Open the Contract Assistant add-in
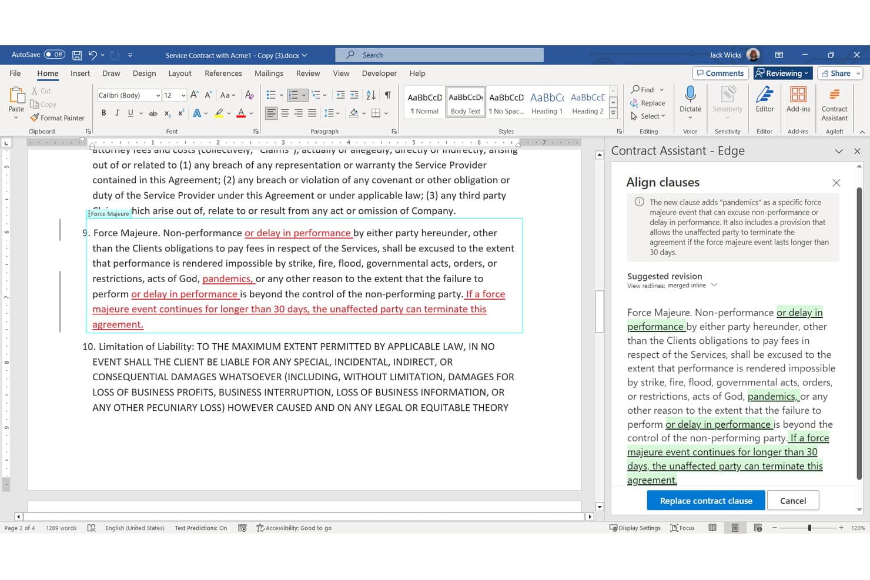The image size is (870, 580). point(834,103)
